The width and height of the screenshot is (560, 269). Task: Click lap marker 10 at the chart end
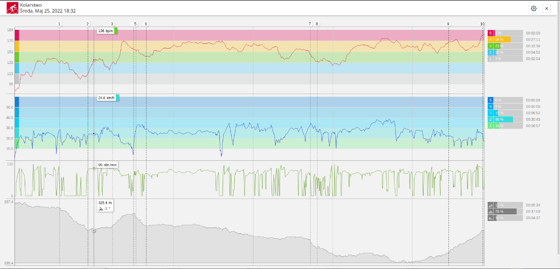[x=482, y=24]
